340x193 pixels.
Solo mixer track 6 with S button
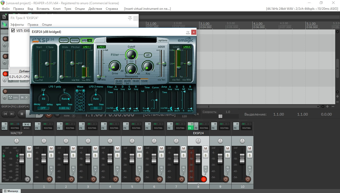click(x=161, y=155)
